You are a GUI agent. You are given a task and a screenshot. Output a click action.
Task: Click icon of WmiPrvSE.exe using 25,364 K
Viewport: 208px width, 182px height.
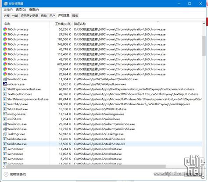click(5, 124)
